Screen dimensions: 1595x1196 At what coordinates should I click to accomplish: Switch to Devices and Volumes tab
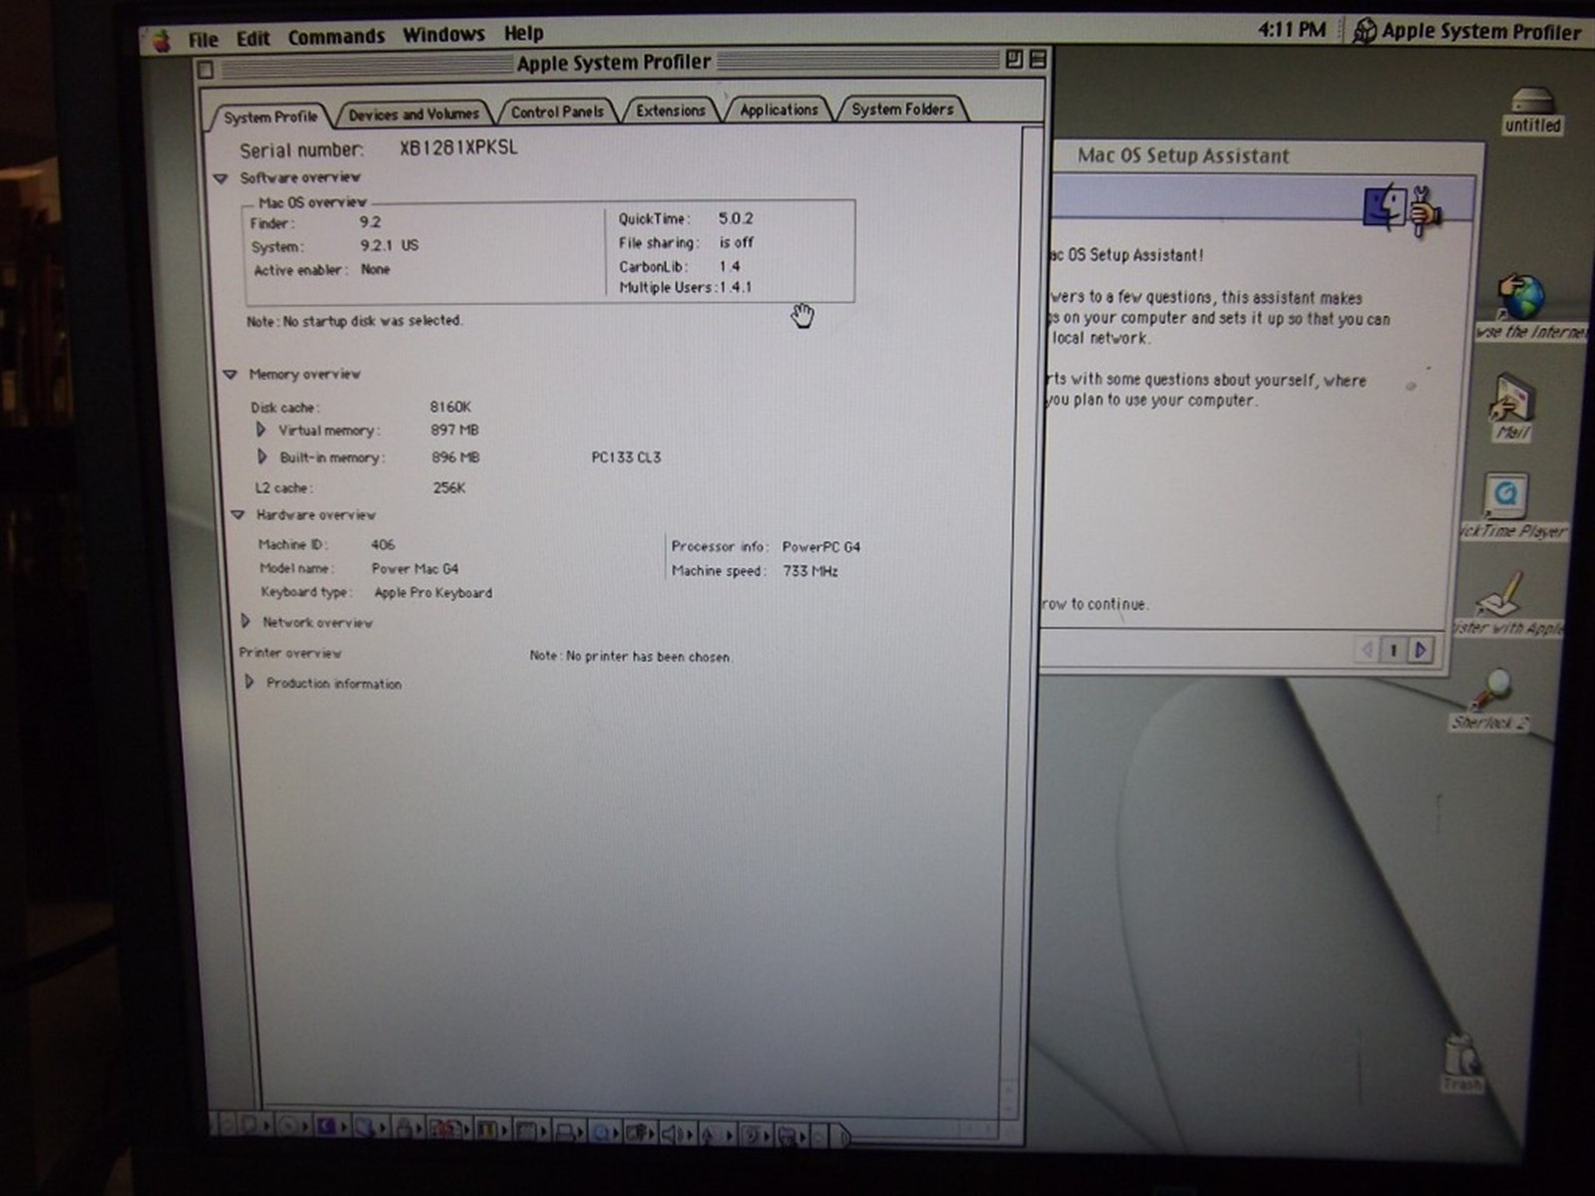(414, 115)
